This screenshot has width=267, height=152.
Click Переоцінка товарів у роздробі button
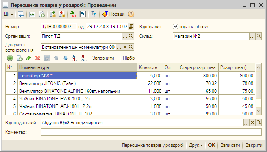pyautogui.click(x=152, y=145)
